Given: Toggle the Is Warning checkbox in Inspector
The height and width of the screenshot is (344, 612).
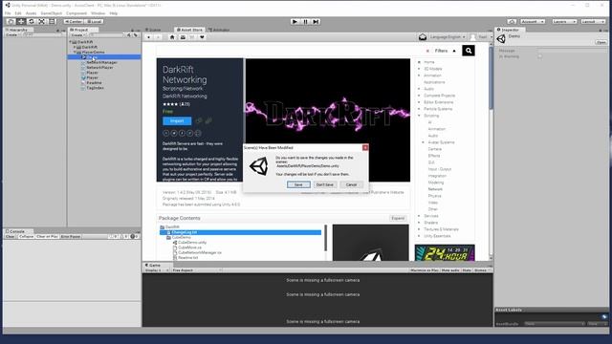Looking at the screenshot, I should [x=540, y=56].
